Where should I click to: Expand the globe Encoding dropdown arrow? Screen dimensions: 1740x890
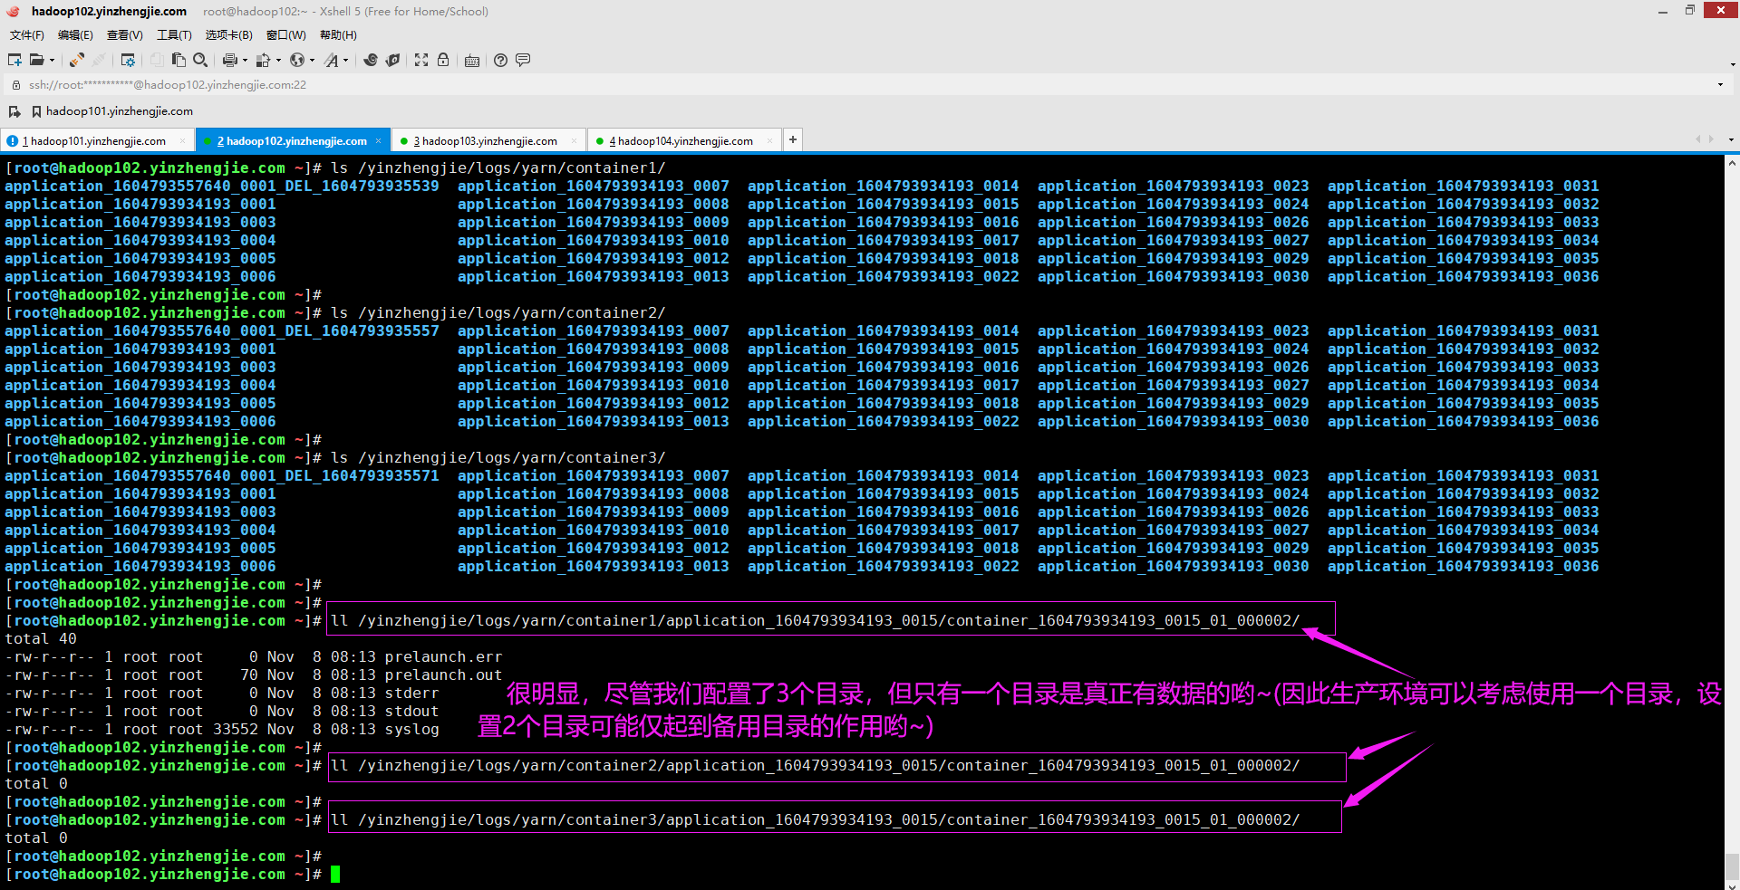coord(312,61)
